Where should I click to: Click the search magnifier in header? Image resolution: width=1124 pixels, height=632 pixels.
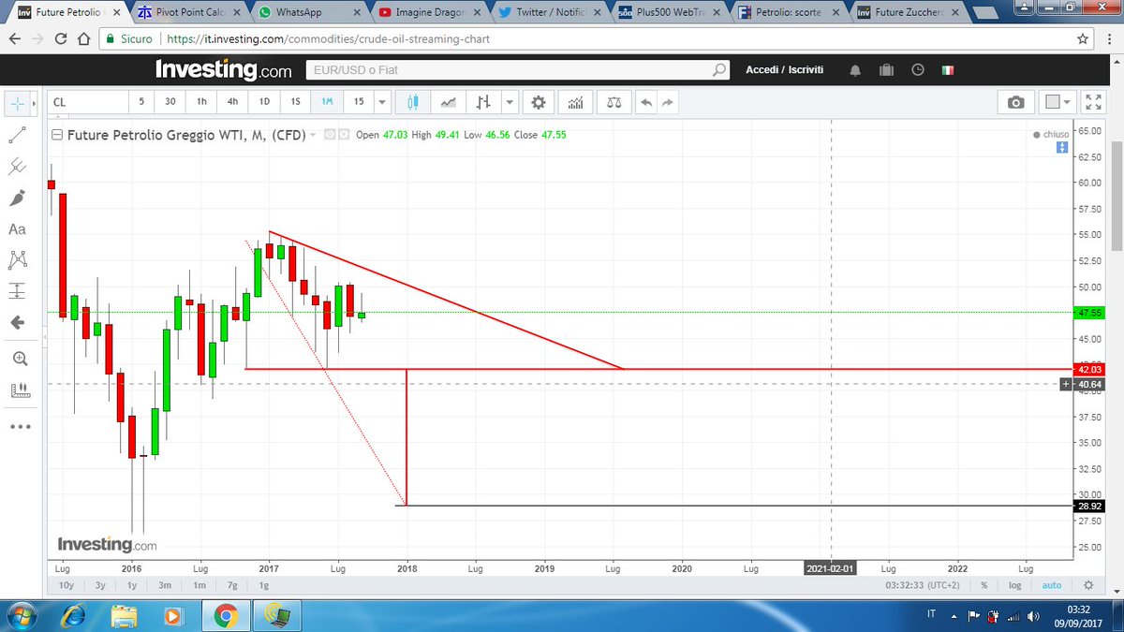click(719, 70)
